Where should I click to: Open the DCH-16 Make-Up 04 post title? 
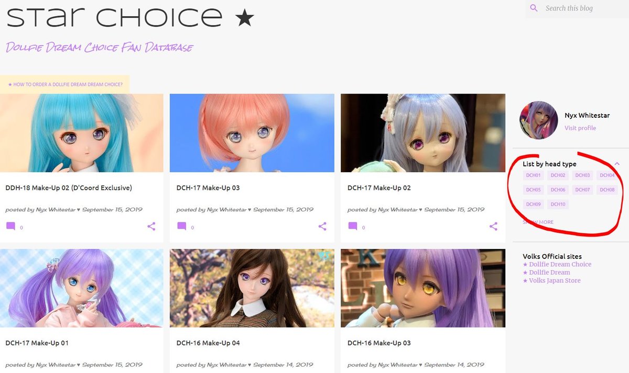(x=208, y=343)
